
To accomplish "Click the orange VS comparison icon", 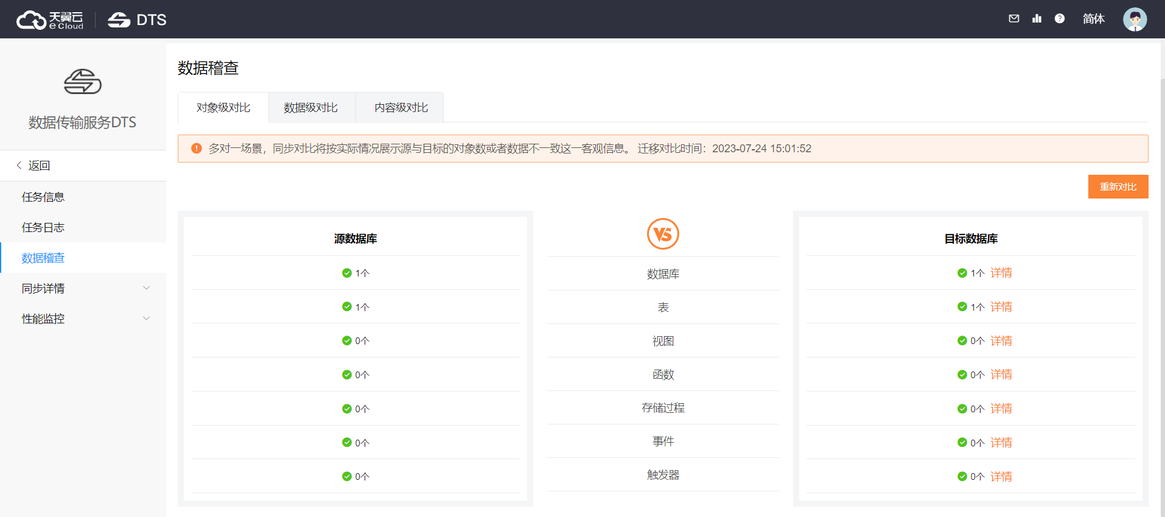I will (x=663, y=234).
